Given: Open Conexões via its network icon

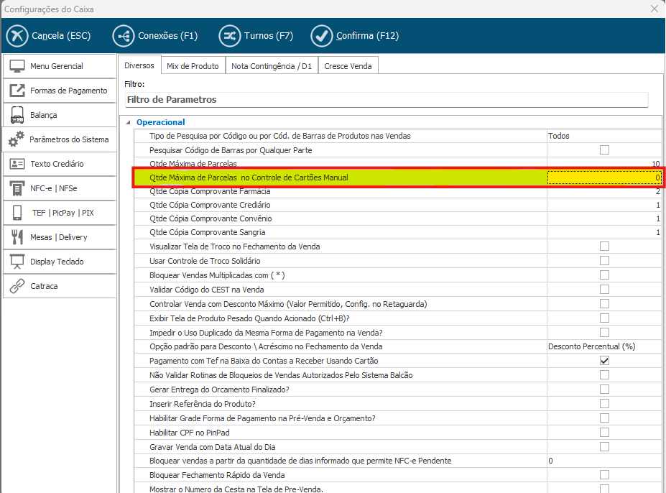Looking at the screenshot, I should (x=124, y=36).
